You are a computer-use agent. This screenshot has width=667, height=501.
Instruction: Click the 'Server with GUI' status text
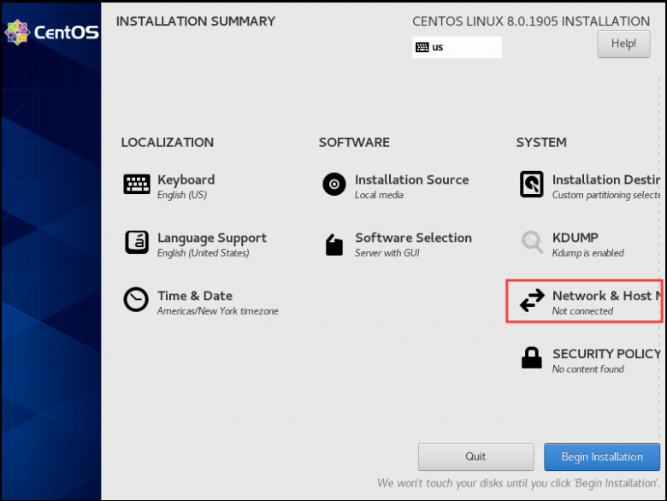(387, 253)
